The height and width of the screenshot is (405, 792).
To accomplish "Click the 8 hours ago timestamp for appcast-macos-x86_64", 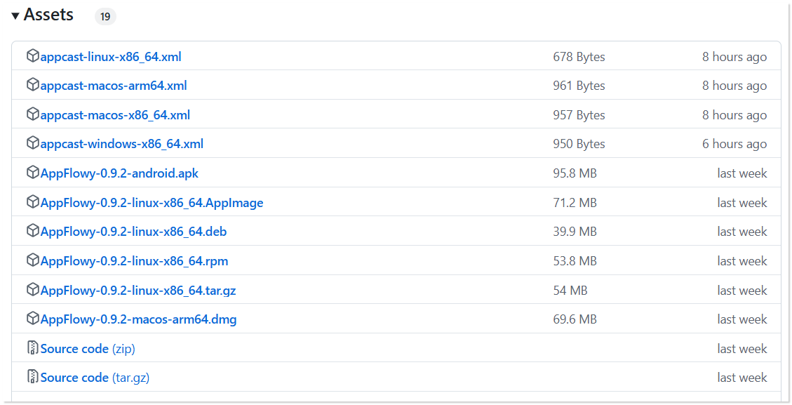I will pyautogui.click(x=734, y=115).
